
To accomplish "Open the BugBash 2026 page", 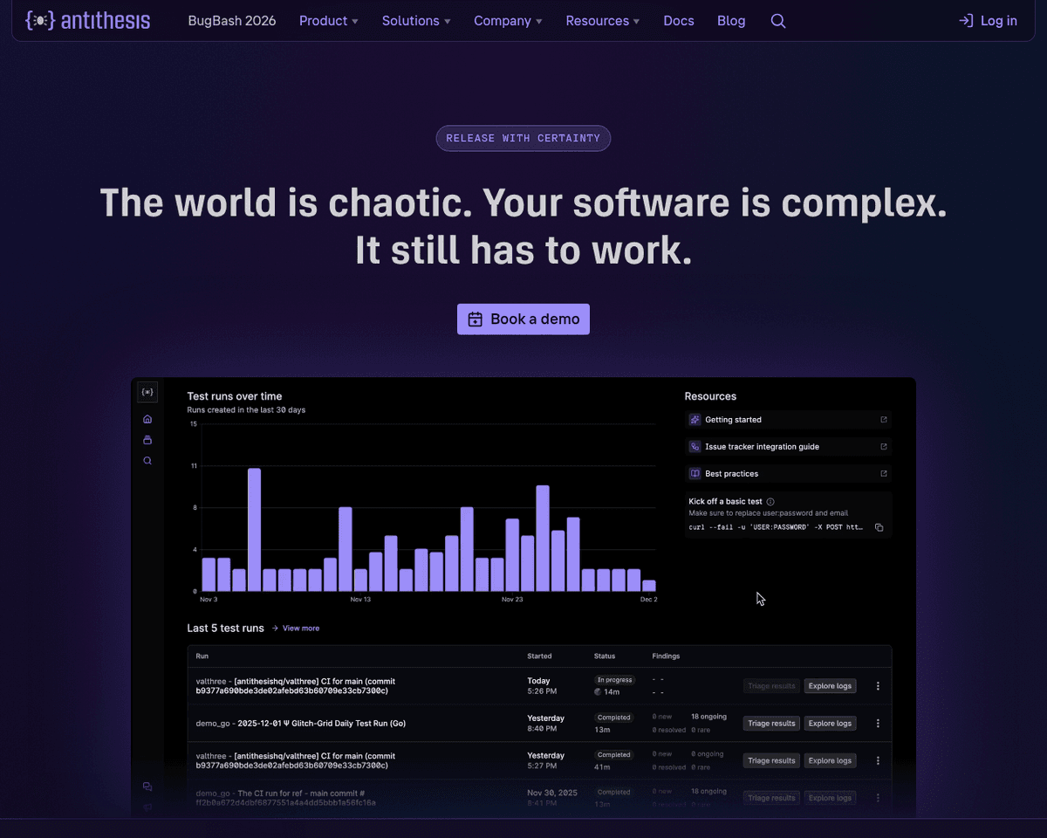I will click(x=232, y=21).
